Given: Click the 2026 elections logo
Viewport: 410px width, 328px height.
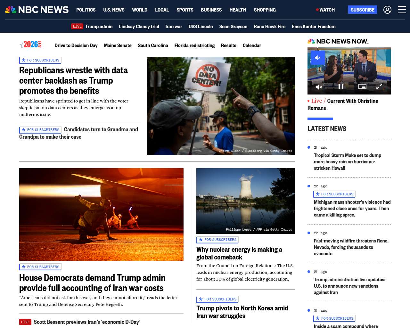Looking at the screenshot, I should (30, 45).
